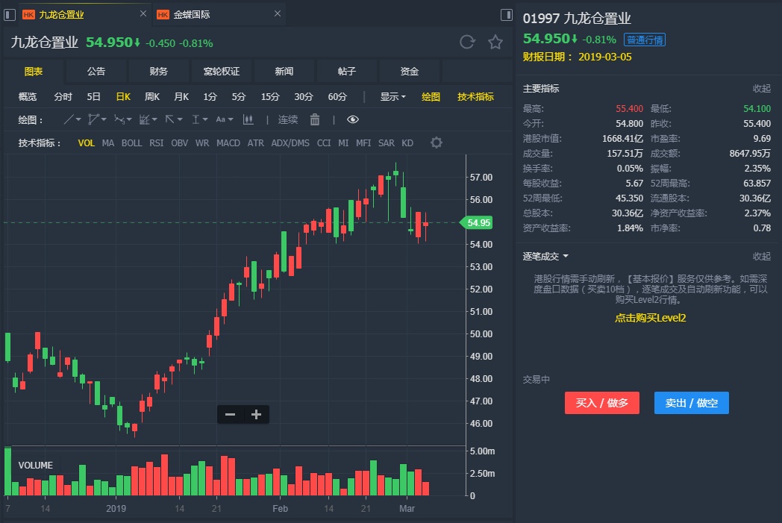The width and height of the screenshot is (782, 523).
Task: Click the 买入 / 做多 buy button
Action: [x=602, y=403]
